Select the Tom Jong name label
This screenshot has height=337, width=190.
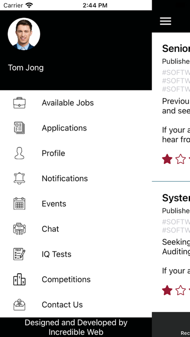coord(26,68)
